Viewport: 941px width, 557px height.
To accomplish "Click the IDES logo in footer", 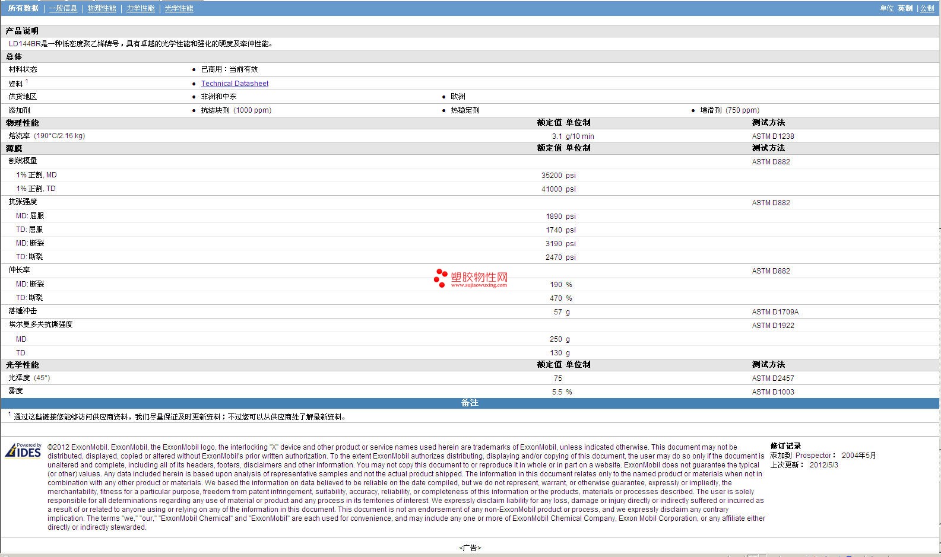I will point(23,451).
